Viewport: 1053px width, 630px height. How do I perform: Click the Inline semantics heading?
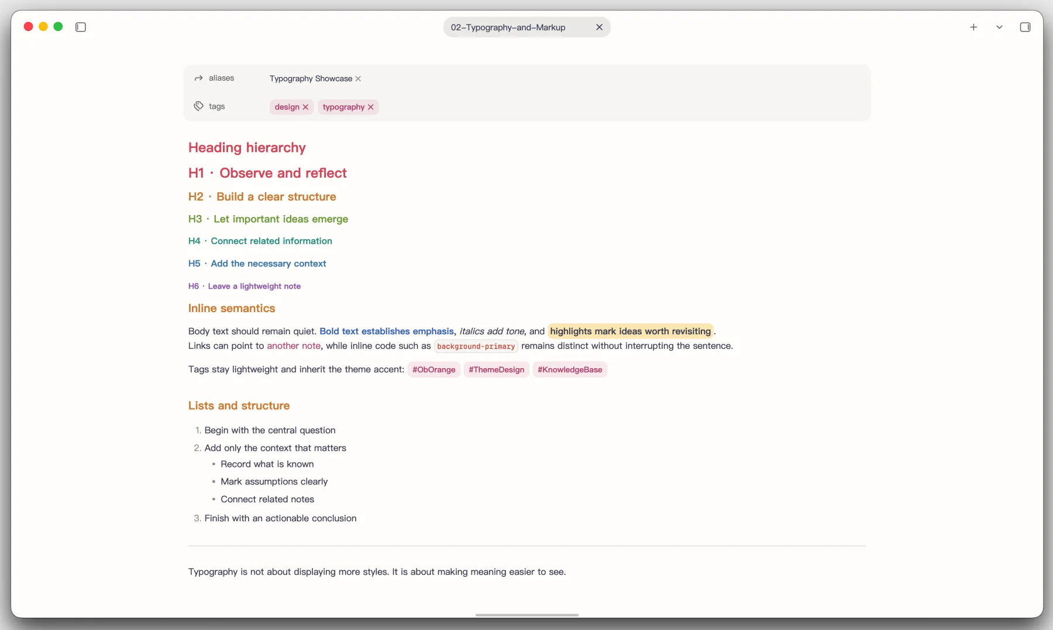[232, 308]
